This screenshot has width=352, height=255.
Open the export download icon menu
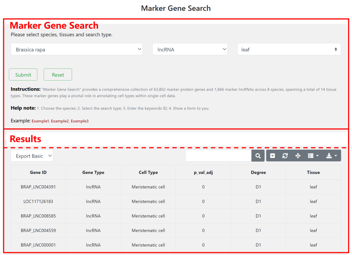(x=332, y=156)
